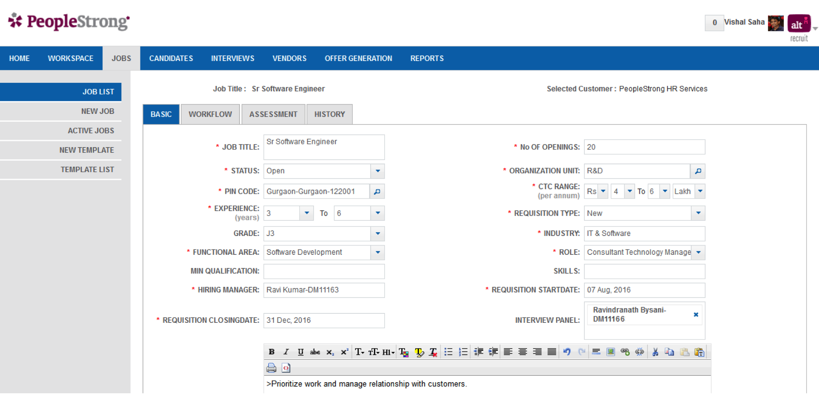819x397 pixels.
Task: Open Active Jobs in sidebar
Action: 61,131
